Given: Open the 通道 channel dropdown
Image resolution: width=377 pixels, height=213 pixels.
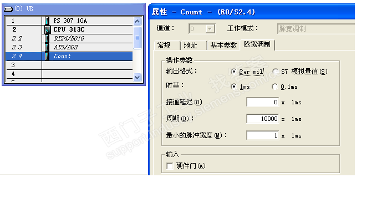Looking at the screenshot, I should pyautogui.click(x=210, y=29).
